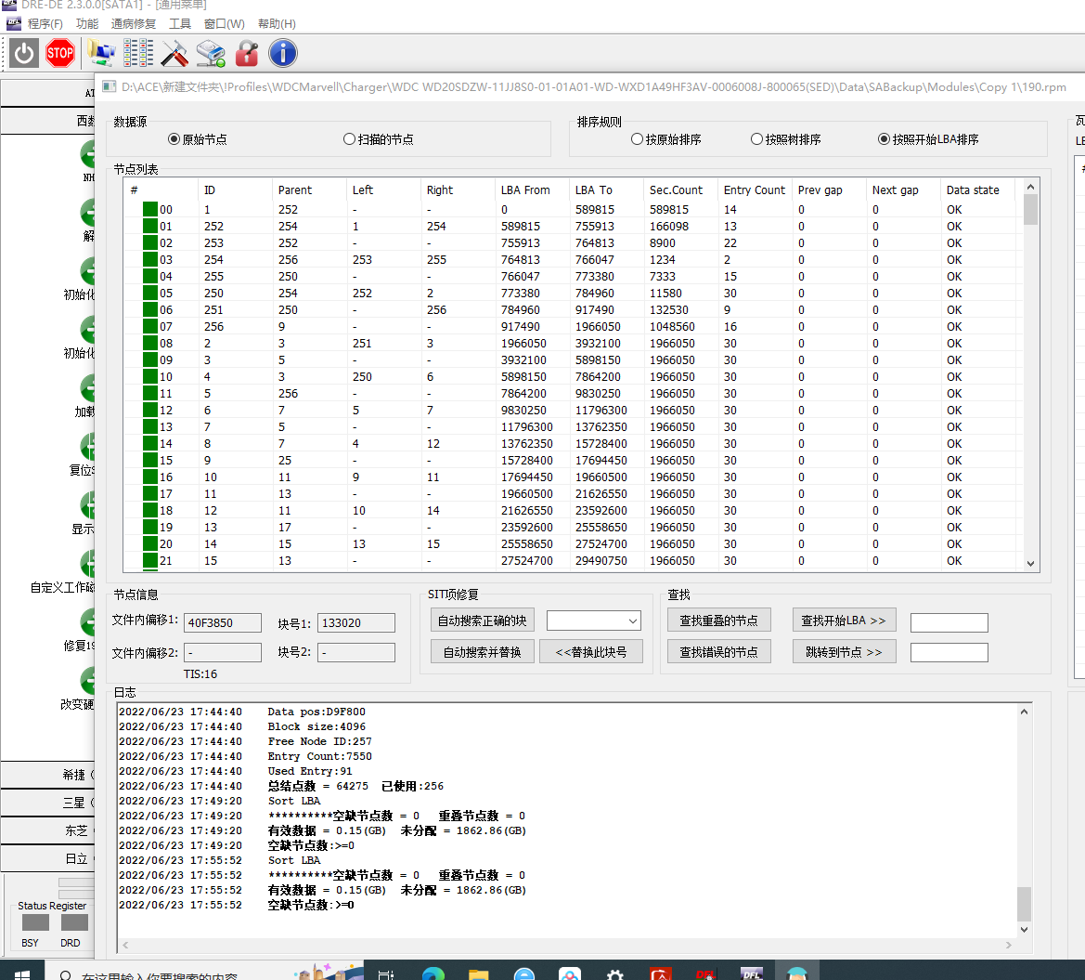Open the 工具 menu
This screenshot has width=1085, height=980.
click(x=180, y=23)
